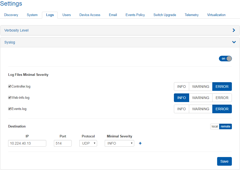
Task: Expand the Verbosity Level section chevron
Action: 234,30
